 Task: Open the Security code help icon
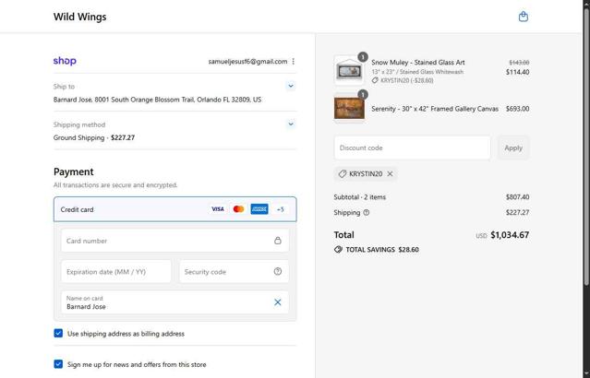[x=278, y=271]
